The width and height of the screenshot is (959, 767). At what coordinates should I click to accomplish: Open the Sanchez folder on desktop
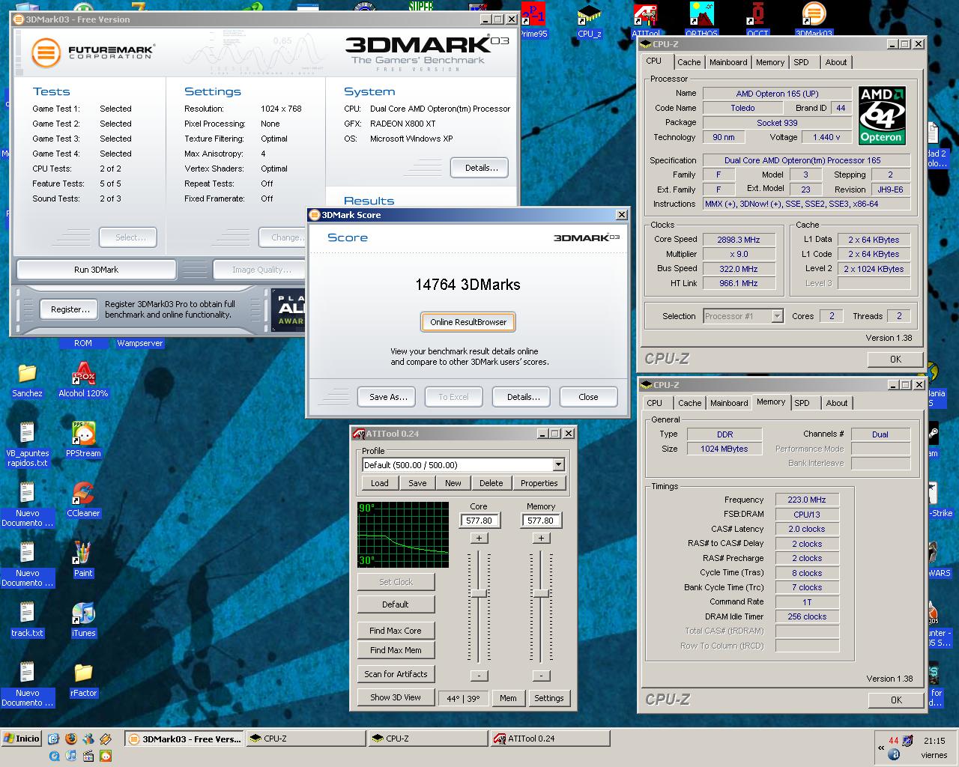(x=27, y=381)
